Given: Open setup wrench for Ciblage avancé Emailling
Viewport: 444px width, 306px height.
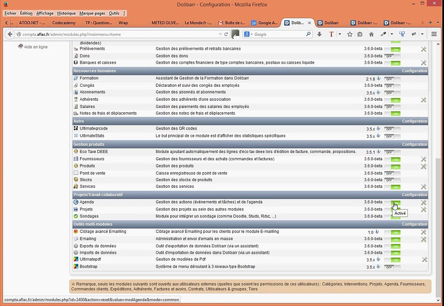Looking at the screenshot, I should [423, 232].
